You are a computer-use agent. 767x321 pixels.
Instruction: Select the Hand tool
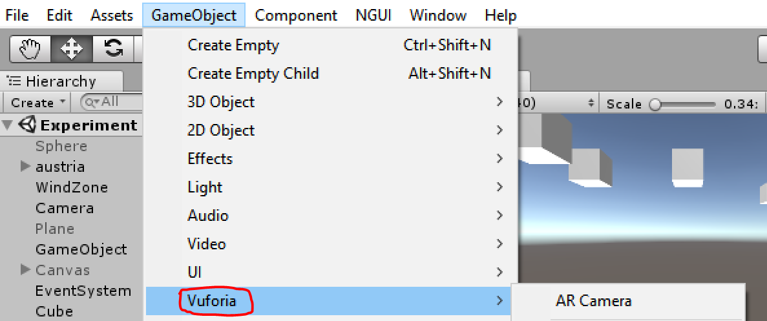point(30,48)
